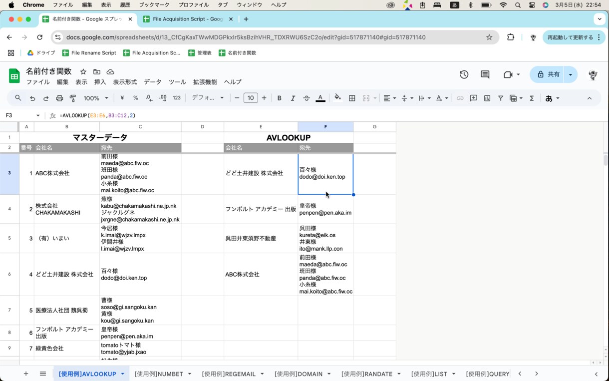Star the 名前付き関数 document

(x=83, y=72)
